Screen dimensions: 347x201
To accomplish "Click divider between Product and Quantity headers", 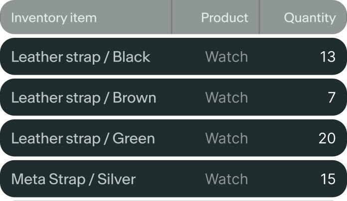I will 259,18.
